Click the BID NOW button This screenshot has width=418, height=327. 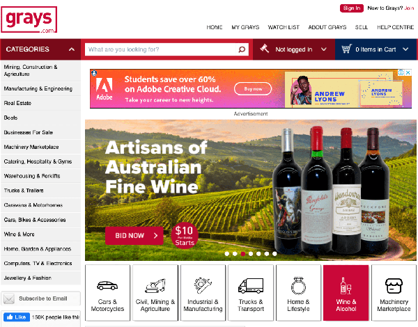click(134, 236)
